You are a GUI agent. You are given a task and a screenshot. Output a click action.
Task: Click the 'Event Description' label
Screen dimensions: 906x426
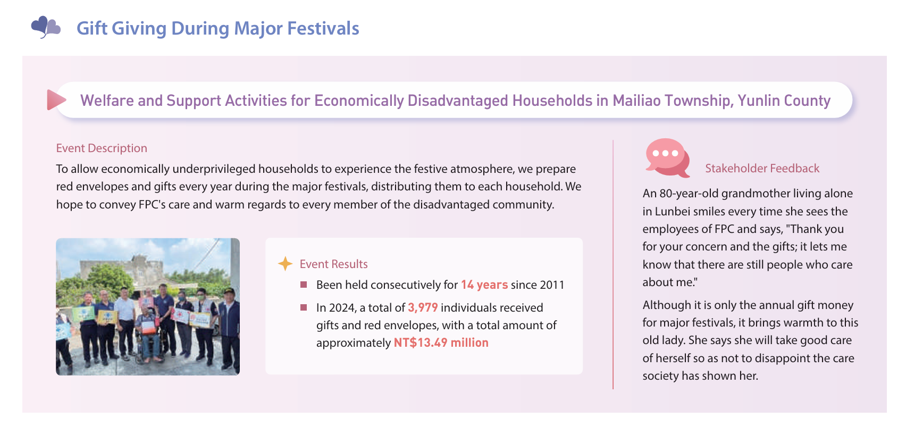tap(102, 148)
